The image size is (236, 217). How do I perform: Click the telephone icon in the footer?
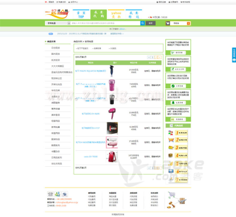pyautogui.click(x=50, y=194)
